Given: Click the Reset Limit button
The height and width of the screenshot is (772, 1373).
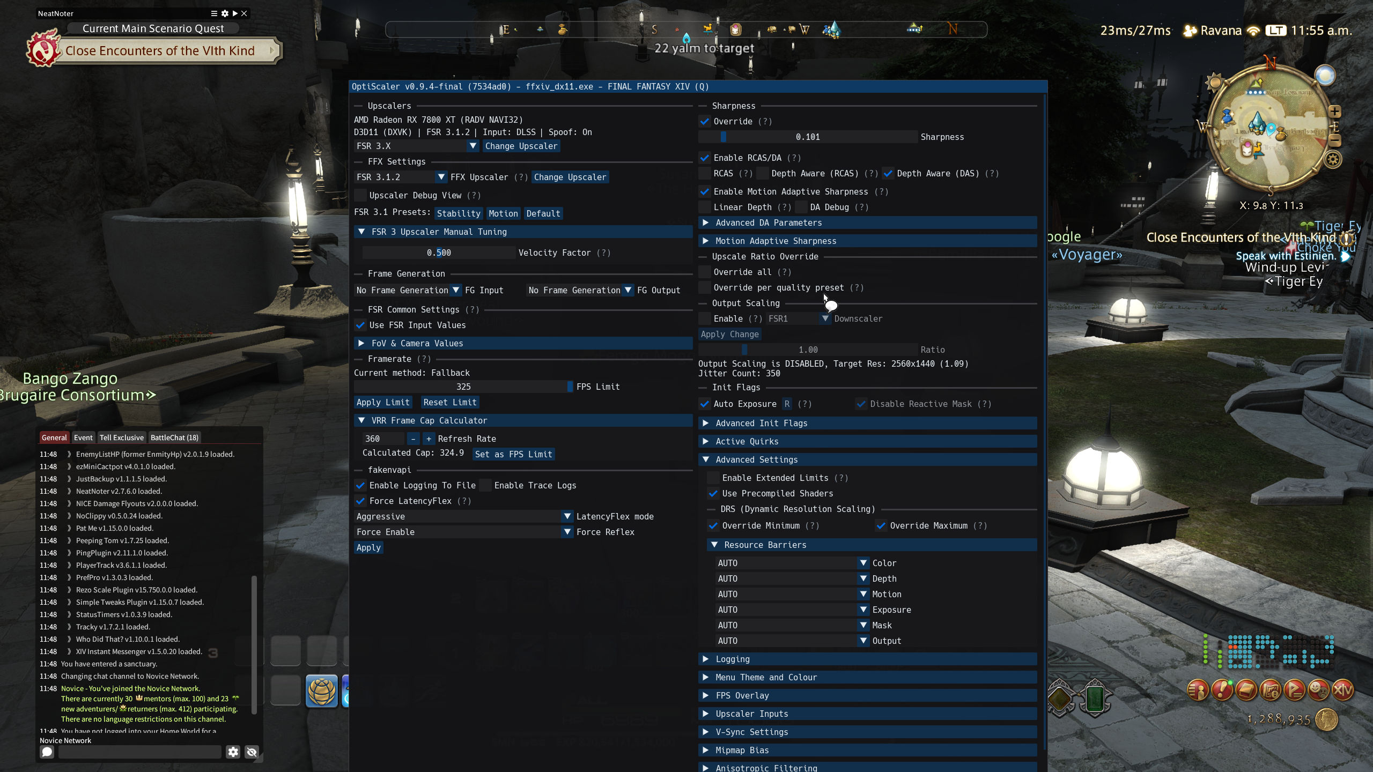Looking at the screenshot, I should point(449,403).
